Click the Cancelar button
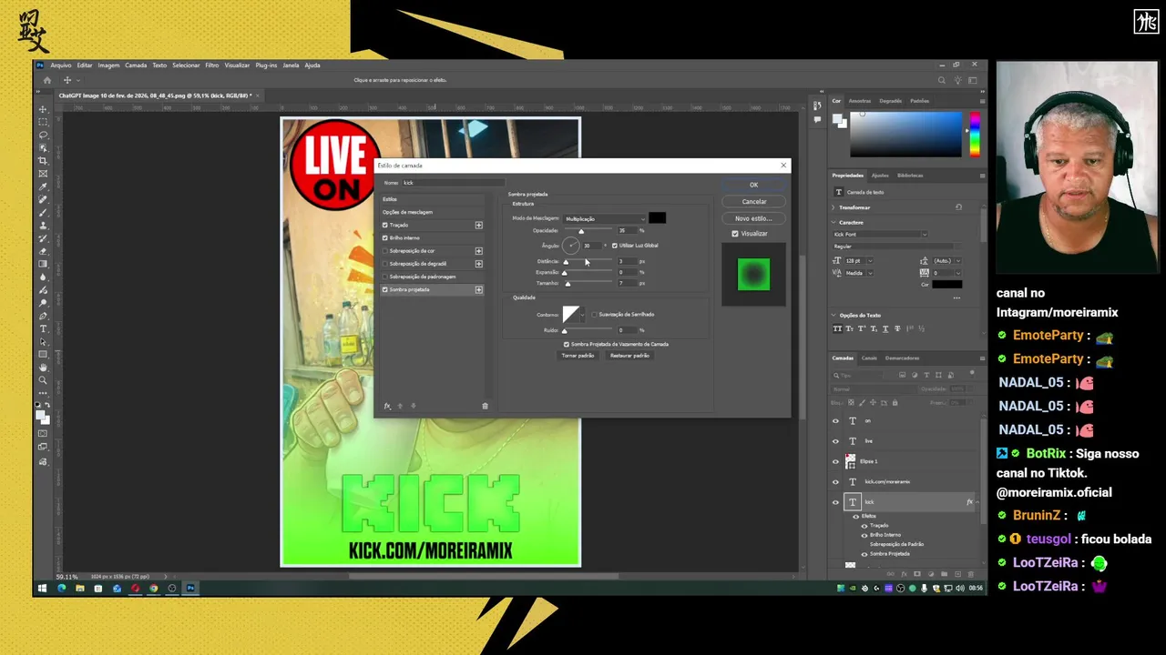The width and height of the screenshot is (1166, 655). point(753,202)
